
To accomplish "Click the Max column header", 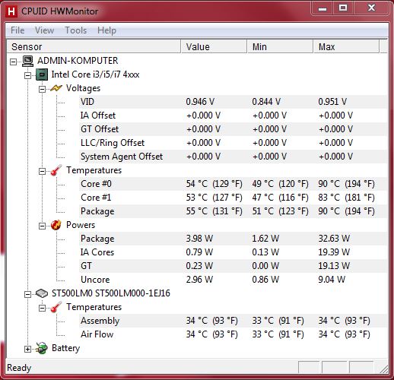I will click(346, 46).
